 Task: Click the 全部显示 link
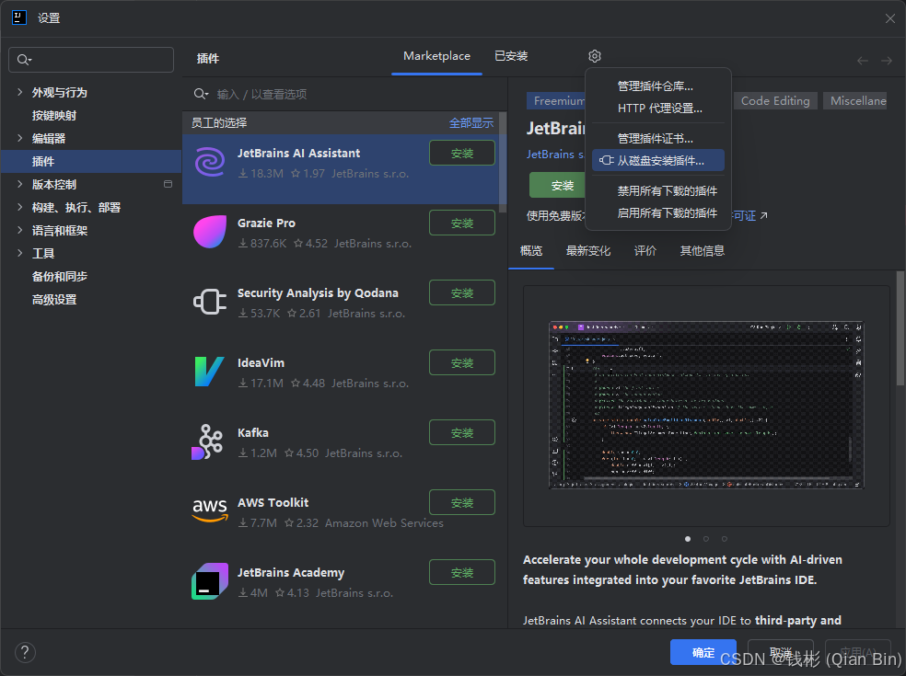coord(471,123)
